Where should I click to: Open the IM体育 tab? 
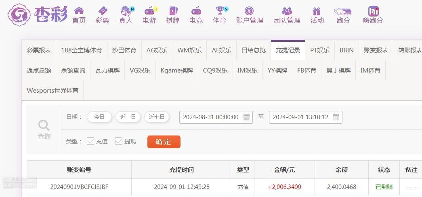(371, 71)
